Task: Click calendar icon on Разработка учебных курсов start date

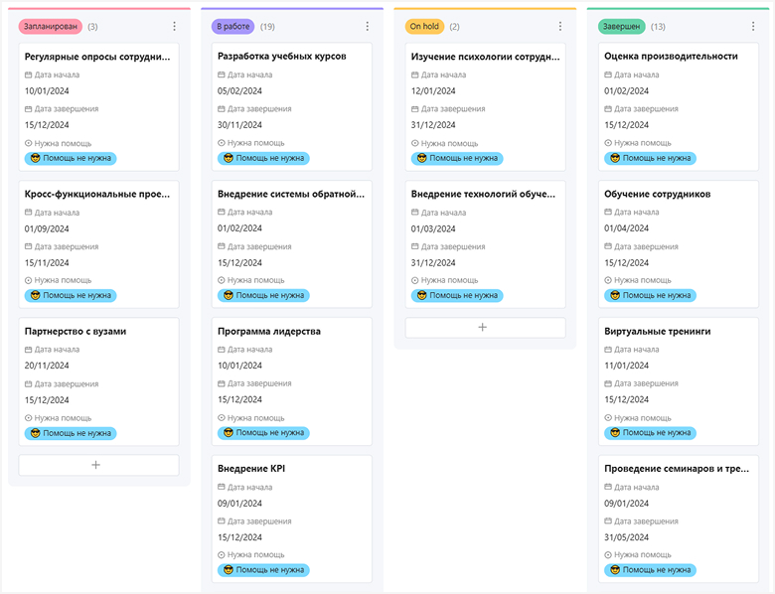Action: click(222, 74)
